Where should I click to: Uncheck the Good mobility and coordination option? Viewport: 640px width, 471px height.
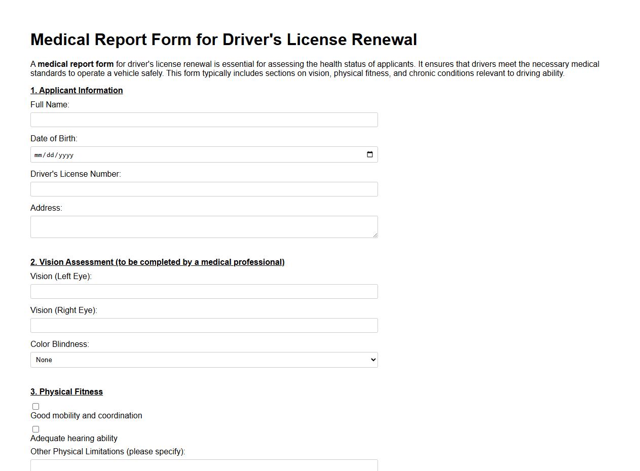[x=35, y=406]
